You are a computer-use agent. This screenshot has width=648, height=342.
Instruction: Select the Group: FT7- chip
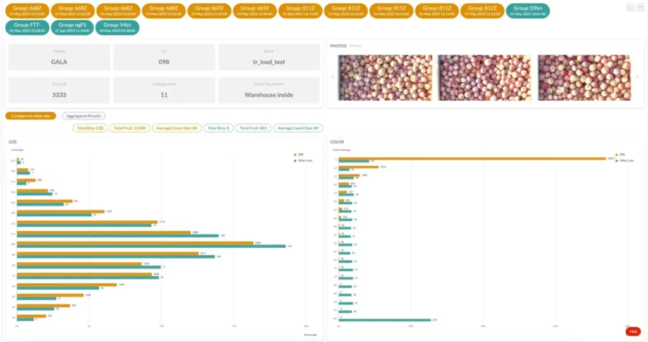[x=27, y=27]
